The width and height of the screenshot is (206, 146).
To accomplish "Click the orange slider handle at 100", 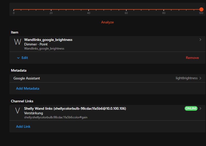I will pyautogui.click(x=201, y=9).
